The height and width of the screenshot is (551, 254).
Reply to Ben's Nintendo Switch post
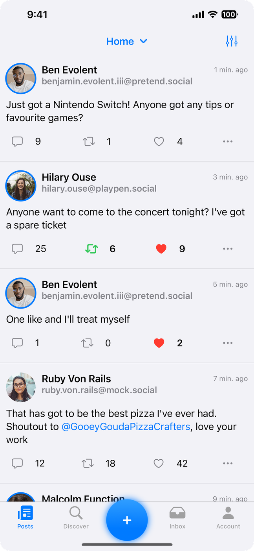coord(17,142)
